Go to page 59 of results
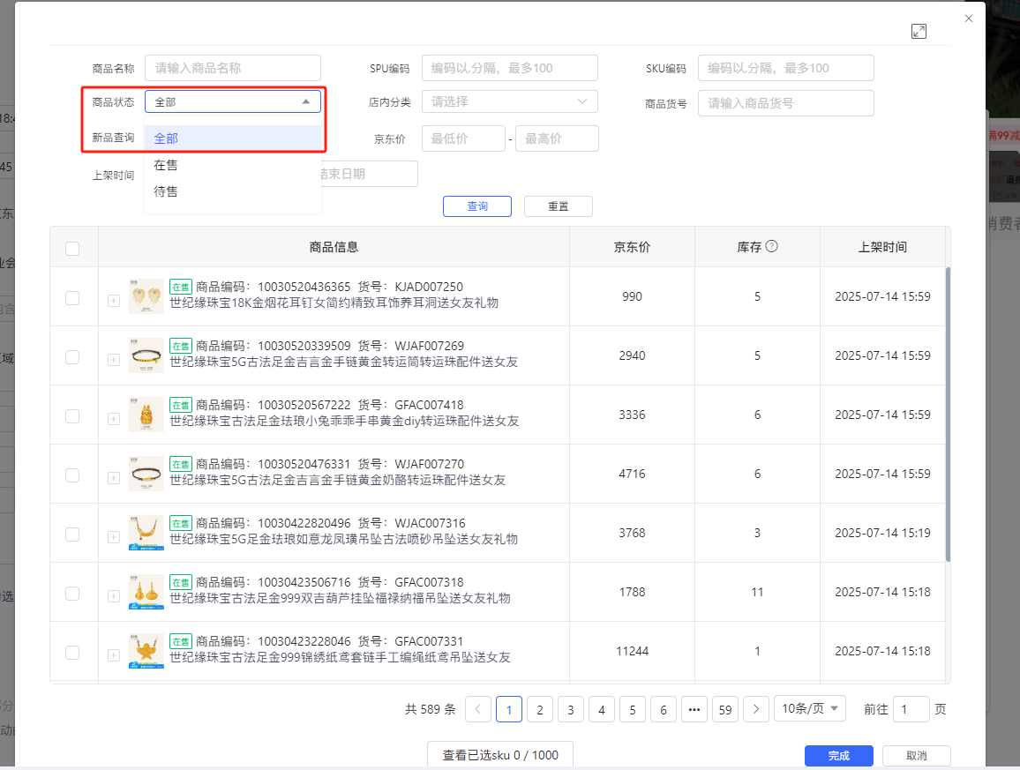1020x770 pixels. (x=724, y=708)
